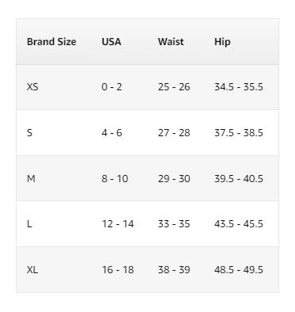The width and height of the screenshot is (295, 312).
Task: Click the Waist column header
Action: point(171,42)
